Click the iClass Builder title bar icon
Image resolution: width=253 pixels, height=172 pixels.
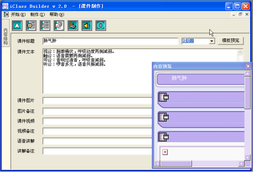[5, 6]
